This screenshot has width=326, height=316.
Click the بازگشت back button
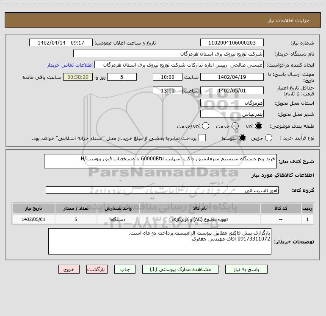tap(97, 269)
